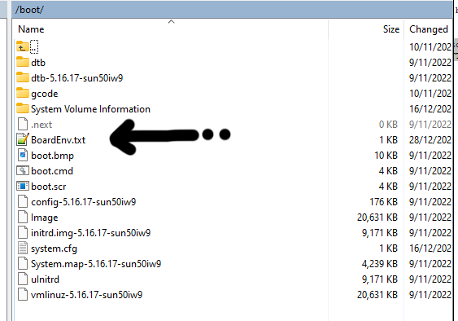Select the 'Image' file name
Viewport: 458px width, 321px height.
(x=45, y=218)
